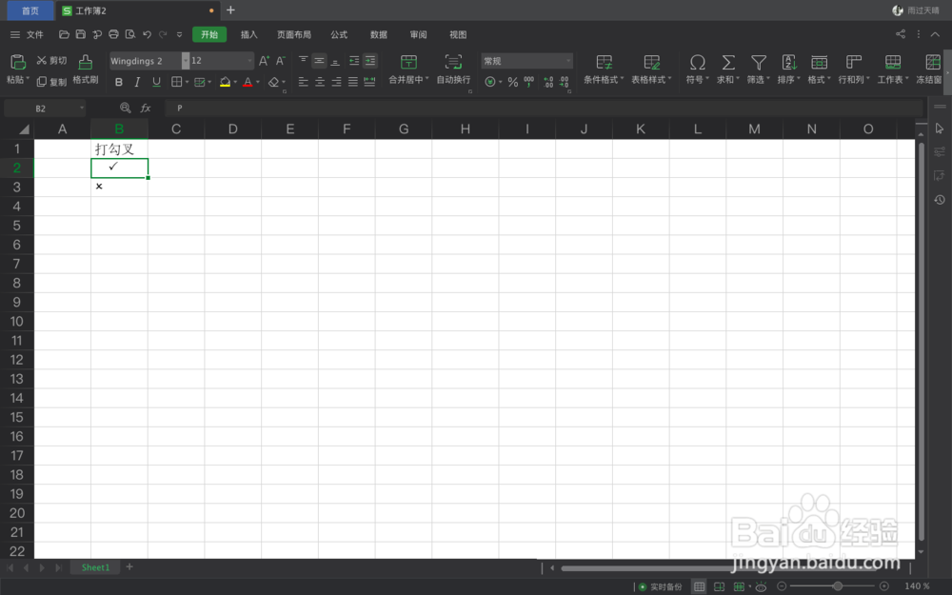Decrease indent icon

(x=354, y=61)
